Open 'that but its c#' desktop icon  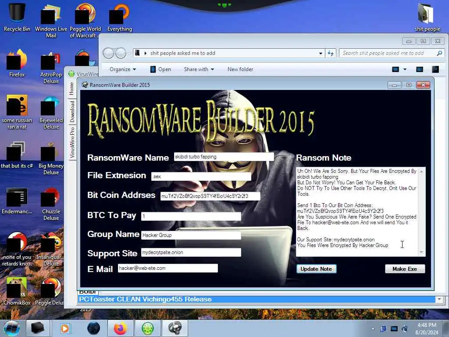coord(17,155)
